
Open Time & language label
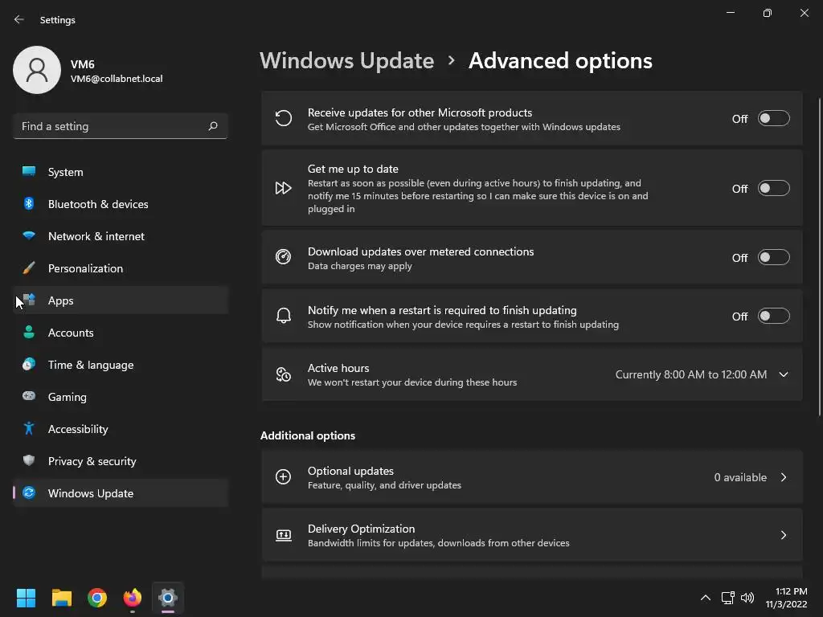(91, 365)
